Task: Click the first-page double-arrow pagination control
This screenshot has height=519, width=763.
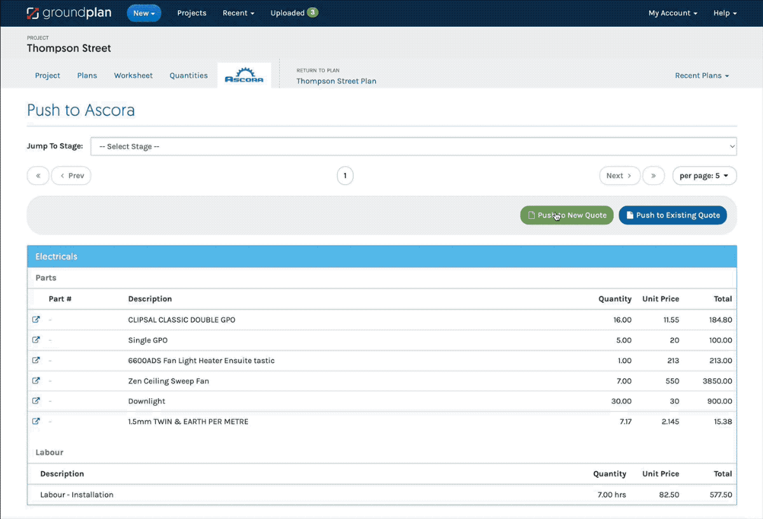Action: 38,175
